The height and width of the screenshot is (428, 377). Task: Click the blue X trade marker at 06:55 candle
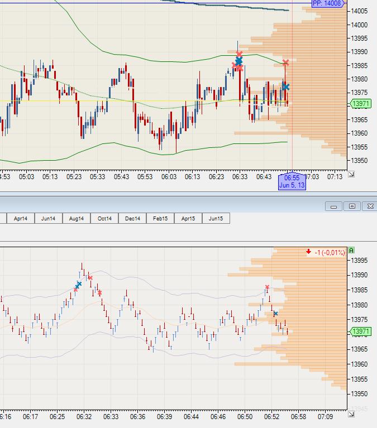coord(286,87)
